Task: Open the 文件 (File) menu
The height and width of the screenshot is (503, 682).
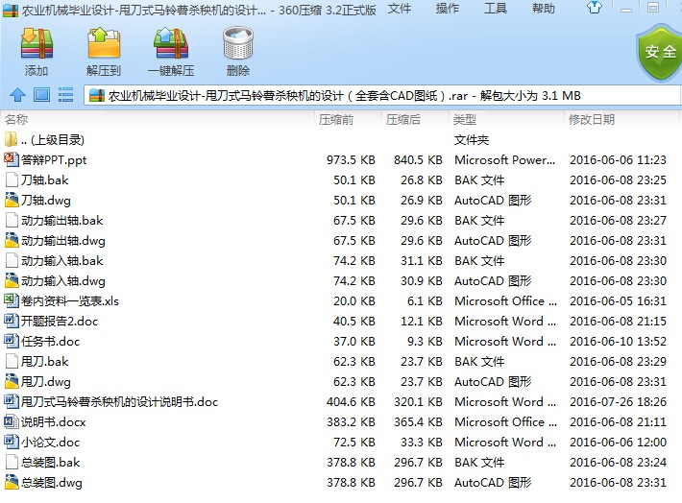Action: (399, 9)
